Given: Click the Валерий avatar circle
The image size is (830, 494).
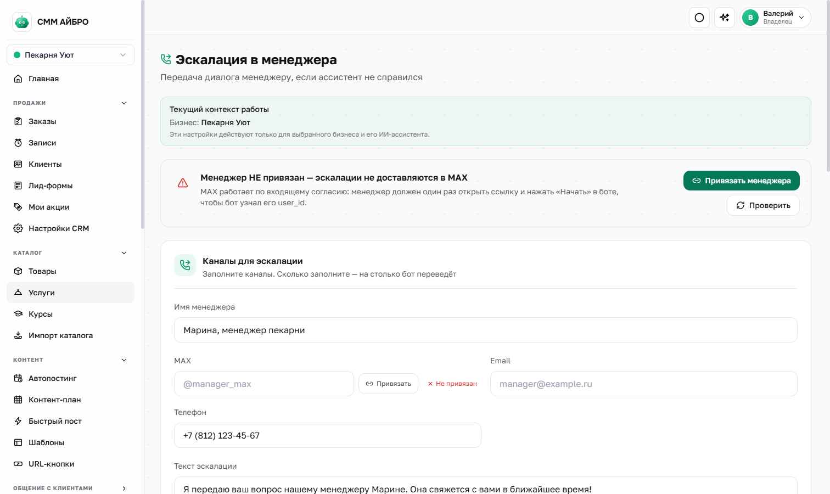Looking at the screenshot, I should 750,18.
